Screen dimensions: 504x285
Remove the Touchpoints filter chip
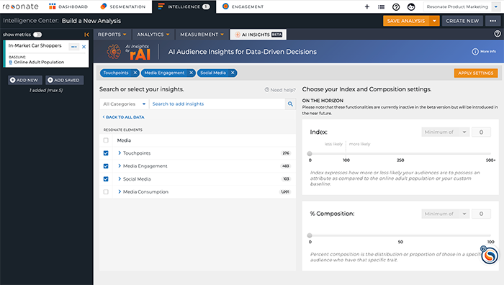pyautogui.click(x=135, y=73)
